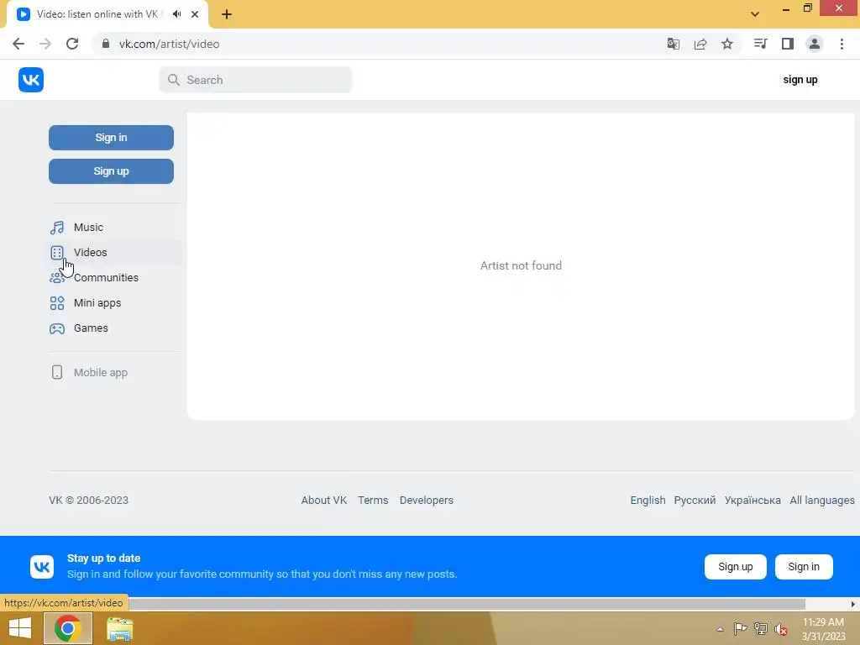Open File Explorer from the taskbar
Viewport: 860px width, 645px height.
point(119,629)
